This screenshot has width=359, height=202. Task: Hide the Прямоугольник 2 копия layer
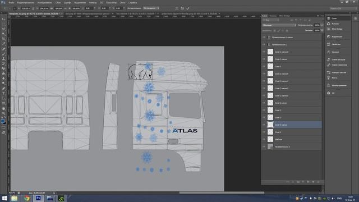(264, 37)
